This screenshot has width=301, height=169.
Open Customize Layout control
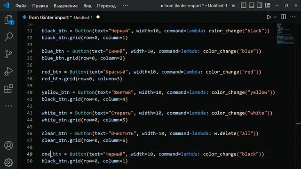coord(268,5)
